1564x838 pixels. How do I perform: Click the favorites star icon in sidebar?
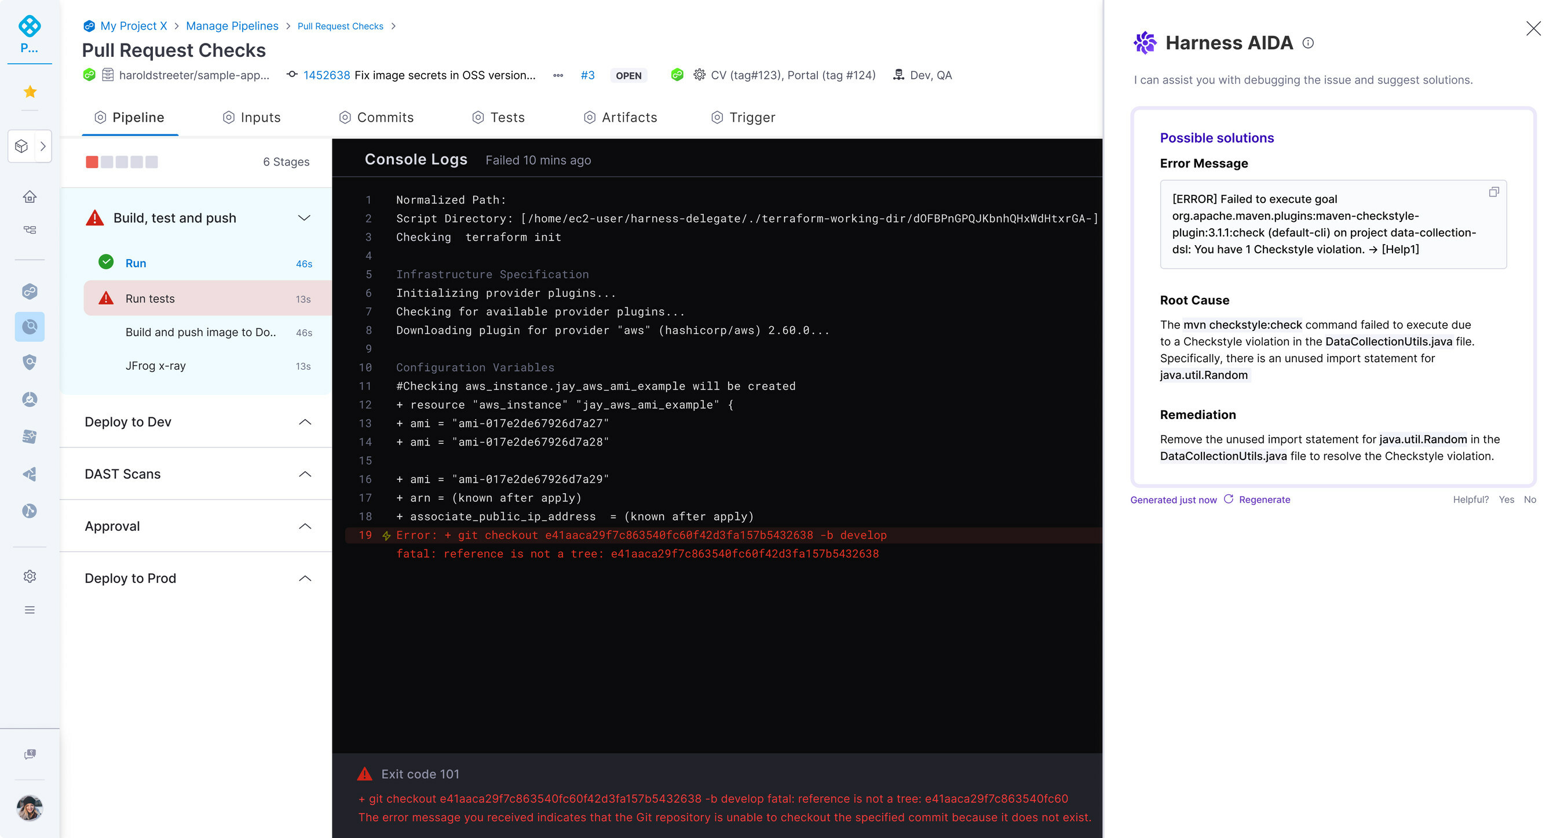[30, 92]
